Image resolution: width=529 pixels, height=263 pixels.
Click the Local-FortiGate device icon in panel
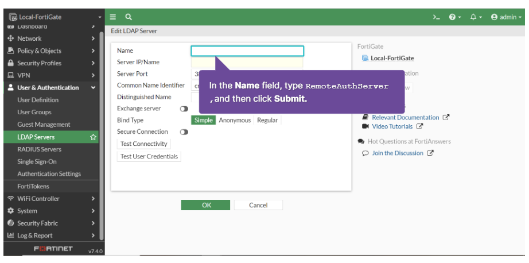[x=365, y=58]
